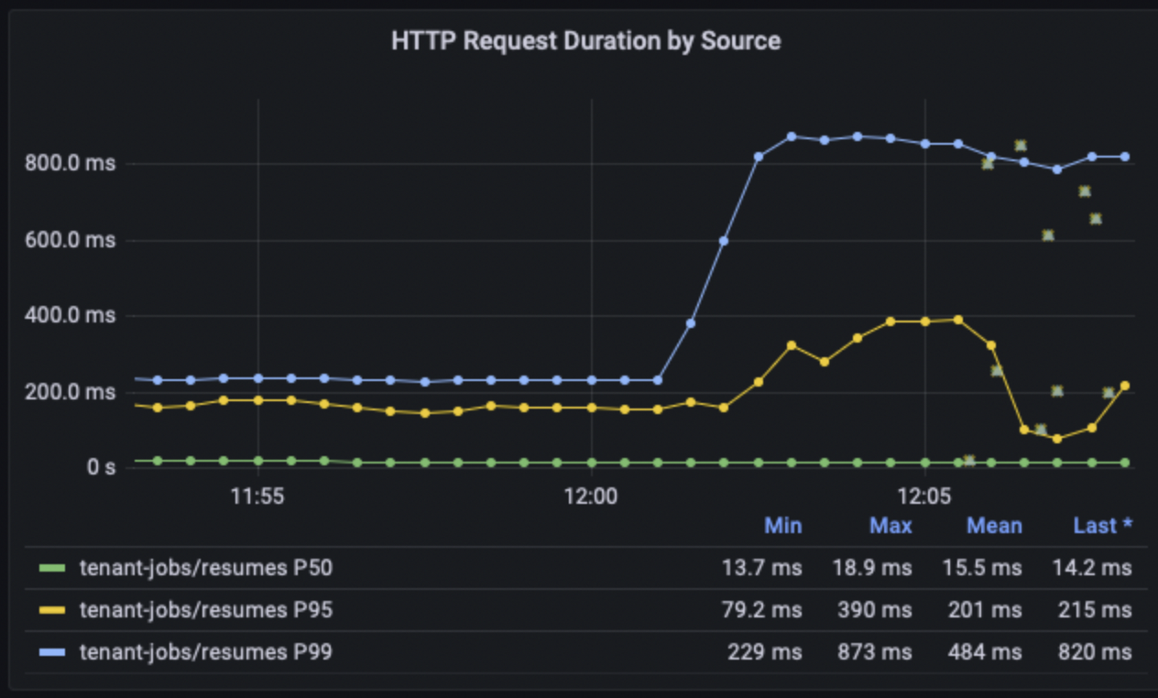This screenshot has width=1158, height=698.
Task: Click the 12:05 time axis label
Action: (x=925, y=497)
